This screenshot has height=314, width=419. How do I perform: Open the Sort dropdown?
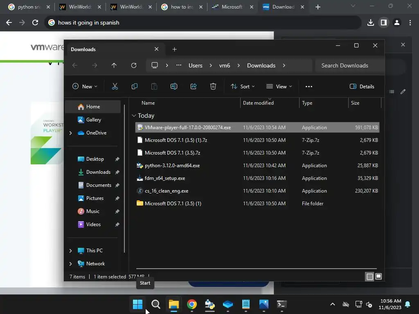243,87
